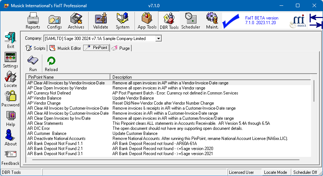Click the blue checkmark BETA banner

point(231,21)
